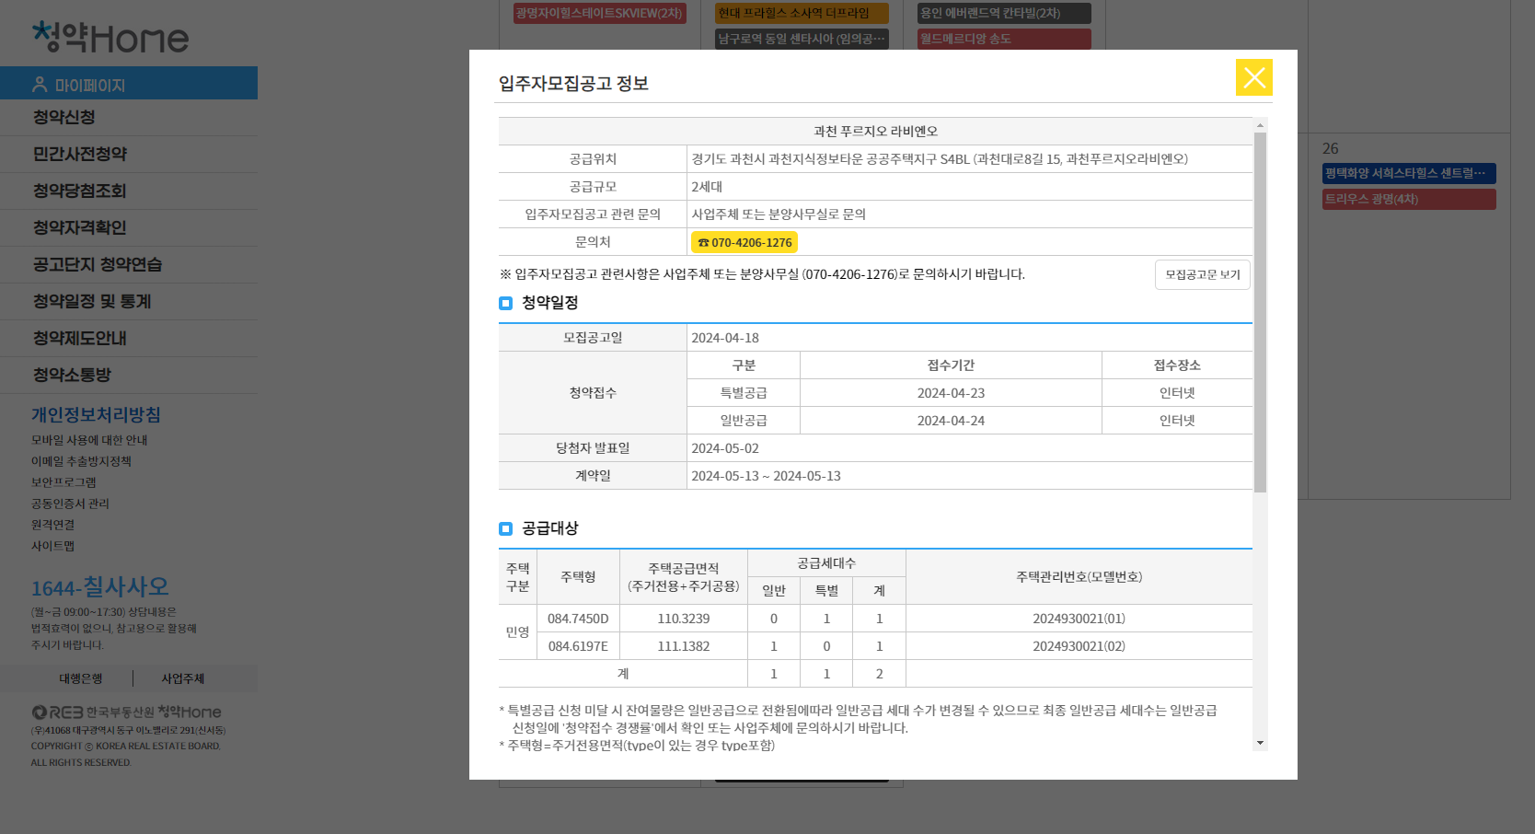Click the 접수장소 column header
This screenshot has height=834, width=1535.
pos(1177,365)
